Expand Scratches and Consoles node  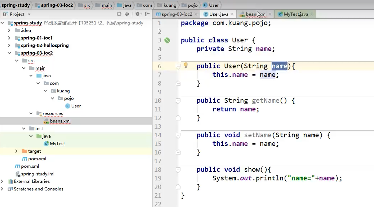pyautogui.click(x=2, y=189)
